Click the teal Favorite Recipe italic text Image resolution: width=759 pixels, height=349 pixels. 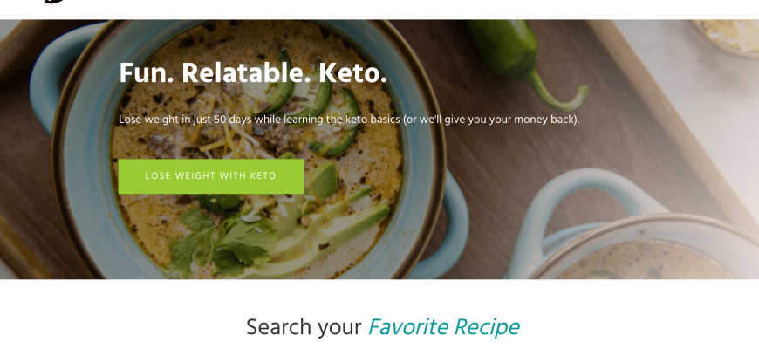[443, 327]
